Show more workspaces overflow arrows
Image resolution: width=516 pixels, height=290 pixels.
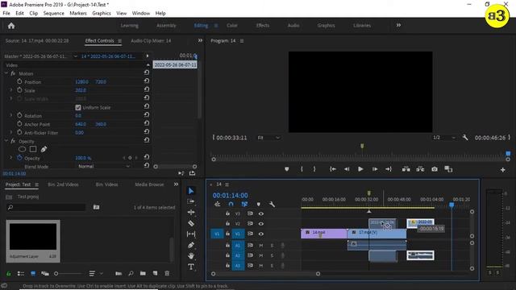(x=398, y=25)
